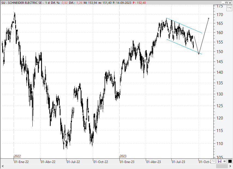Screen dimensions: 233x169
Task: Click the '2022' year marker
Action: (x=17, y=156)
